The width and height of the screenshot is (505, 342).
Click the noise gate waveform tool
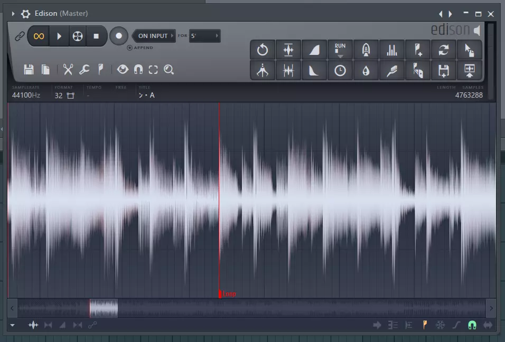(288, 71)
